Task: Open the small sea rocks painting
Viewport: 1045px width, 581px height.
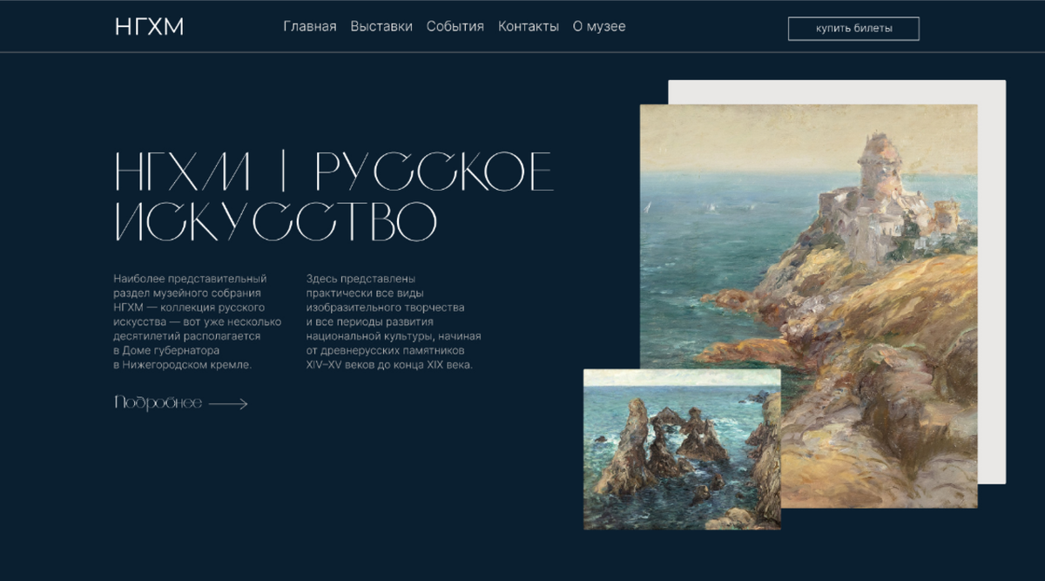Action: (682, 449)
